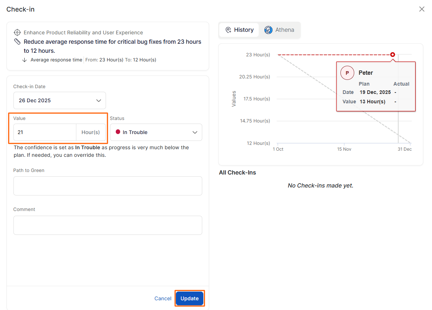Click the 15 Nov axis label
The width and height of the screenshot is (432, 310).
click(x=344, y=149)
